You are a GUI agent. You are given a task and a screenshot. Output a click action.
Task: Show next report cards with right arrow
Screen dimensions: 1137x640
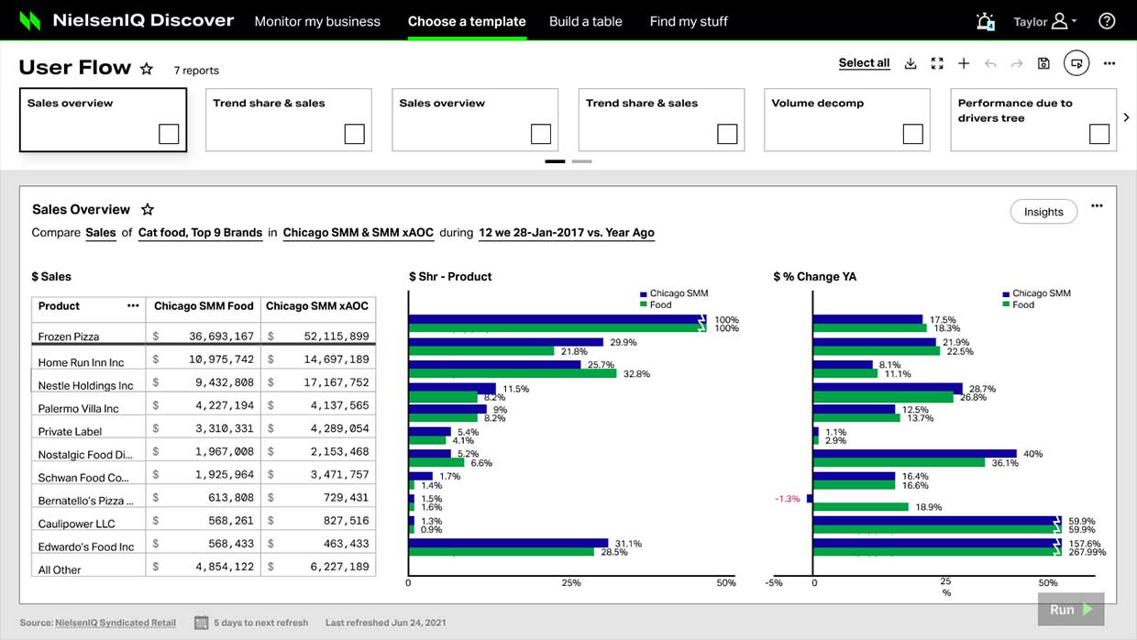point(1127,117)
